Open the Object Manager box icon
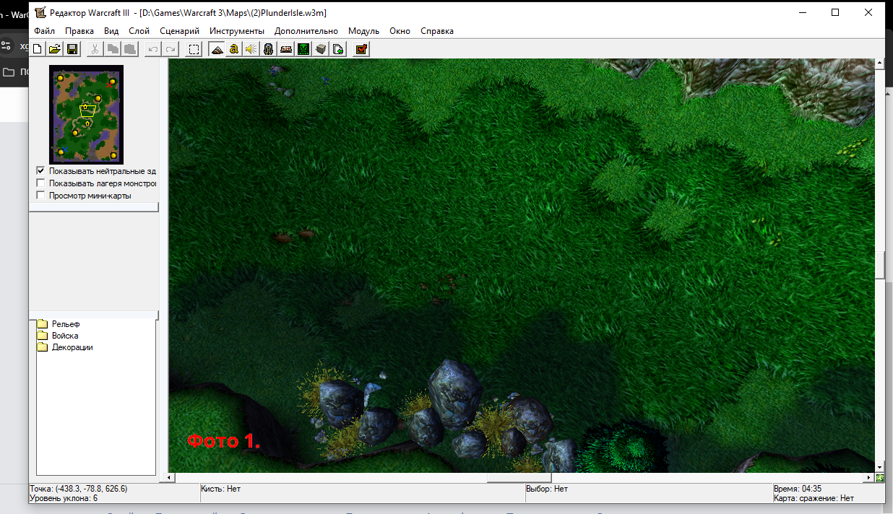The height and width of the screenshot is (514, 893). click(321, 49)
